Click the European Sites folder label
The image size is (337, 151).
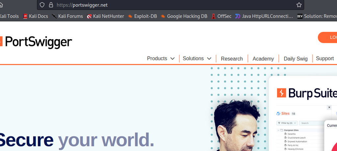[x=291, y=130]
